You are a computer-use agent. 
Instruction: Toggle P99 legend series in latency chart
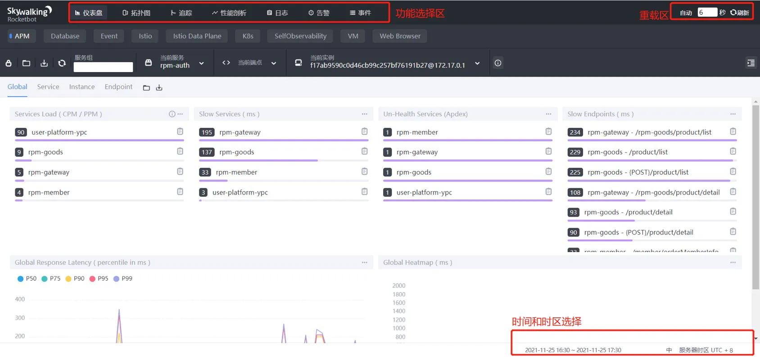(x=123, y=279)
